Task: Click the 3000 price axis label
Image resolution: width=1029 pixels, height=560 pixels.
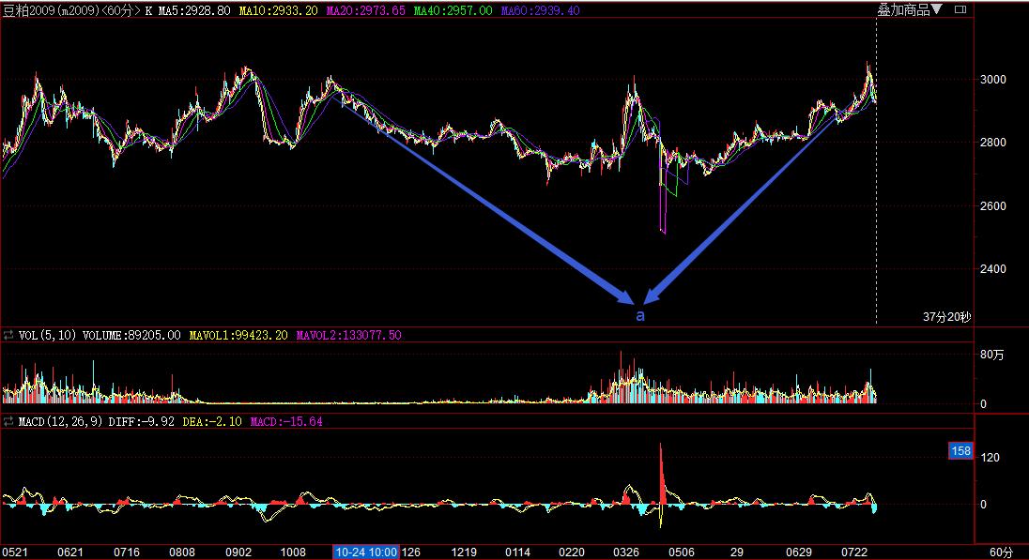Action: click(993, 80)
